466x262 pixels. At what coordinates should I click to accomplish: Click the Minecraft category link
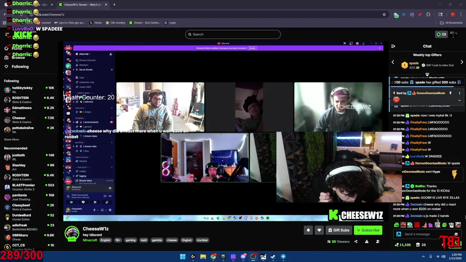pos(90,240)
